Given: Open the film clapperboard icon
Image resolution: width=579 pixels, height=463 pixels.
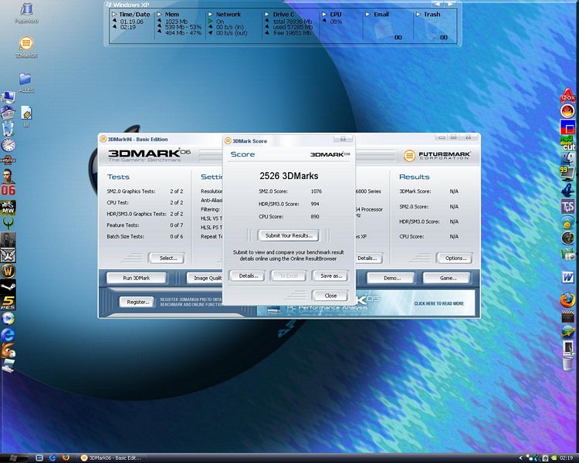Looking at the screenshot, I should coord(567,316).
